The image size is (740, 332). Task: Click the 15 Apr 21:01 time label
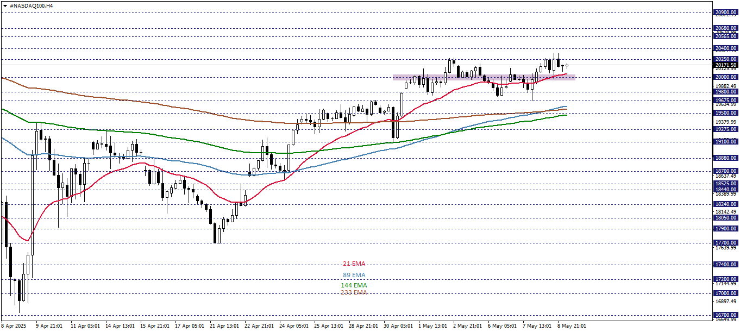coord(154,326)
